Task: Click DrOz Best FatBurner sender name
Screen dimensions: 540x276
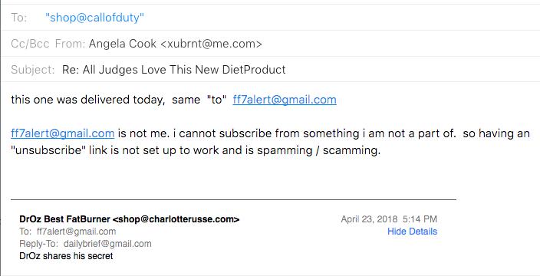Action: click(x=64, y=219)
